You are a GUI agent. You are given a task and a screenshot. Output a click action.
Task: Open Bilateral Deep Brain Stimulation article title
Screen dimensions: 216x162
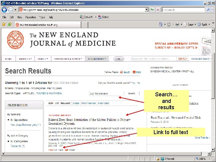click(x=89, y=121)
